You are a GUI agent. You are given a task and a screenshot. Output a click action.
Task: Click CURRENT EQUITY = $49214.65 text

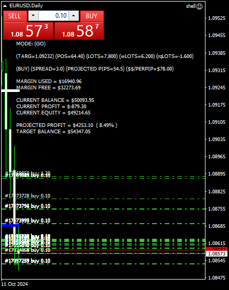pyautogui.click(x=53, y=113)
